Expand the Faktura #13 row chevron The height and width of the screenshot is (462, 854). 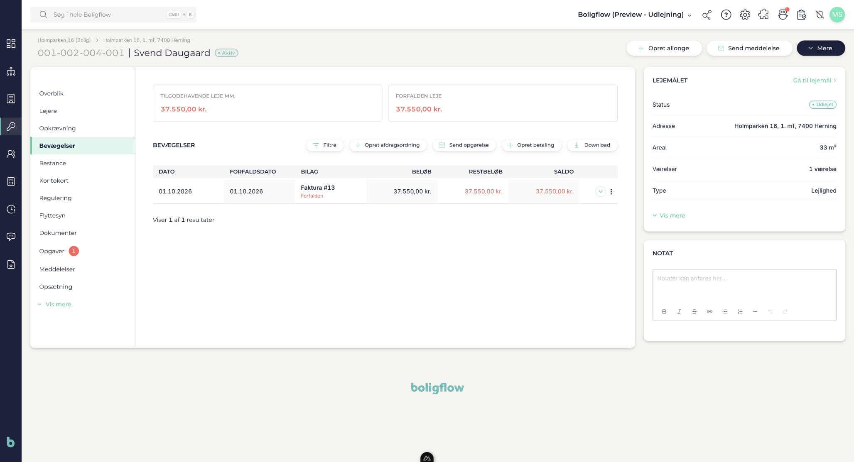pos(600,192)
